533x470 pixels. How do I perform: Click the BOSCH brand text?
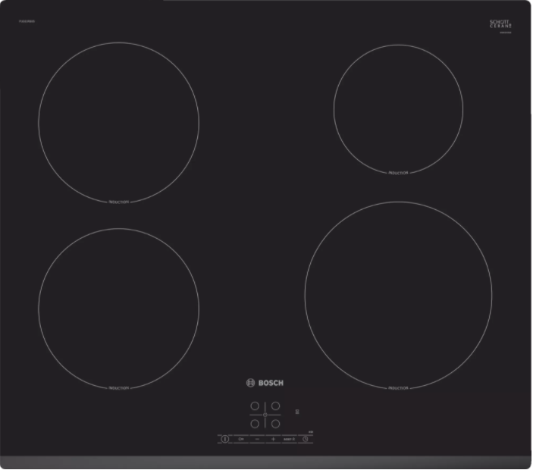pos(271,384)
